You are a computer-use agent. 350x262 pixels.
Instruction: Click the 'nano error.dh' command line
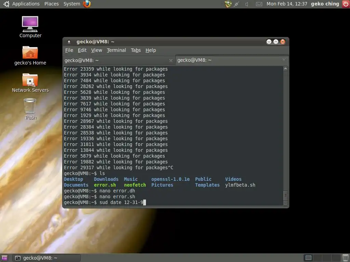[x=99, y=191]
